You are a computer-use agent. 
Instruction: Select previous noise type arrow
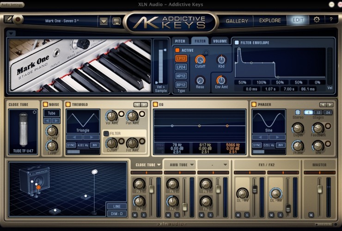(48, 121)
